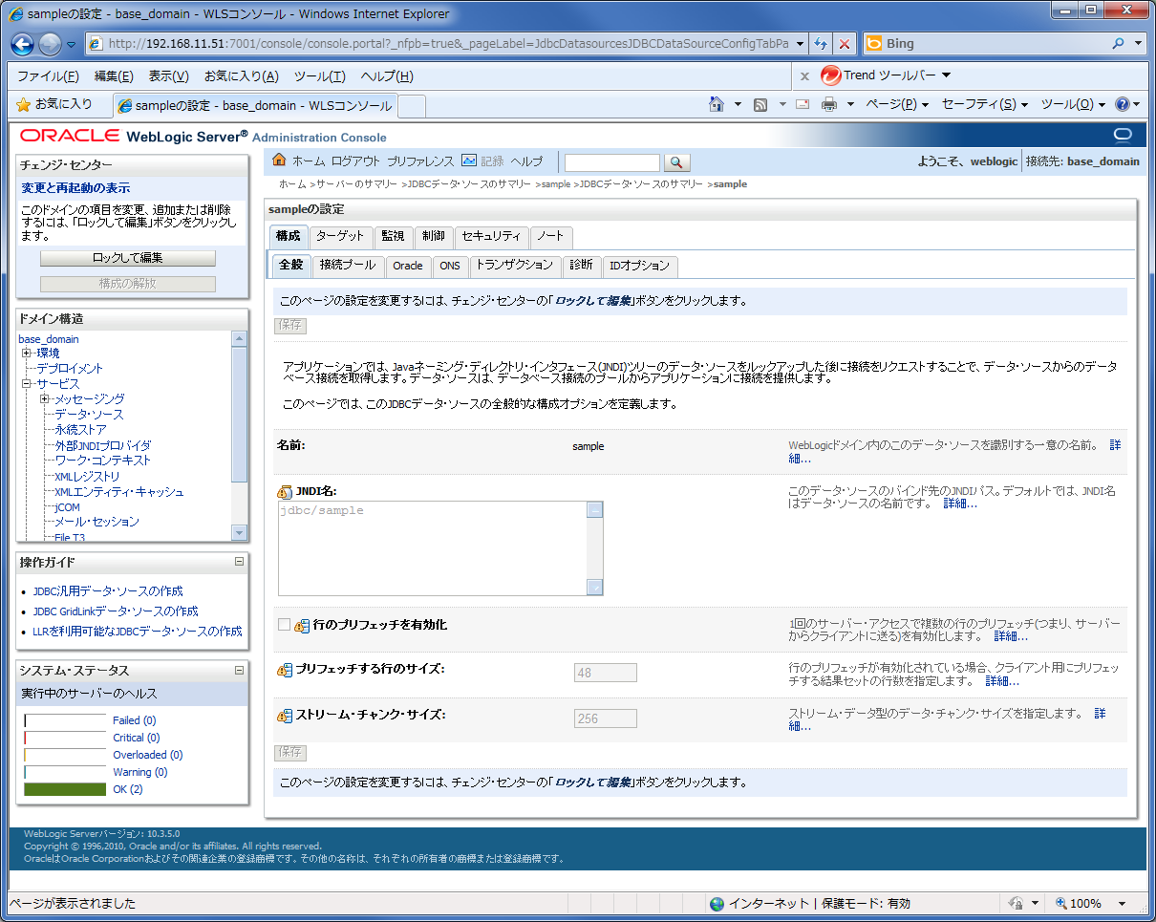Select データ・ソース in the domain tree

point(89,415)
